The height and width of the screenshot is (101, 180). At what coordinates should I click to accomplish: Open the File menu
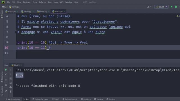click(x=8, y=2)
